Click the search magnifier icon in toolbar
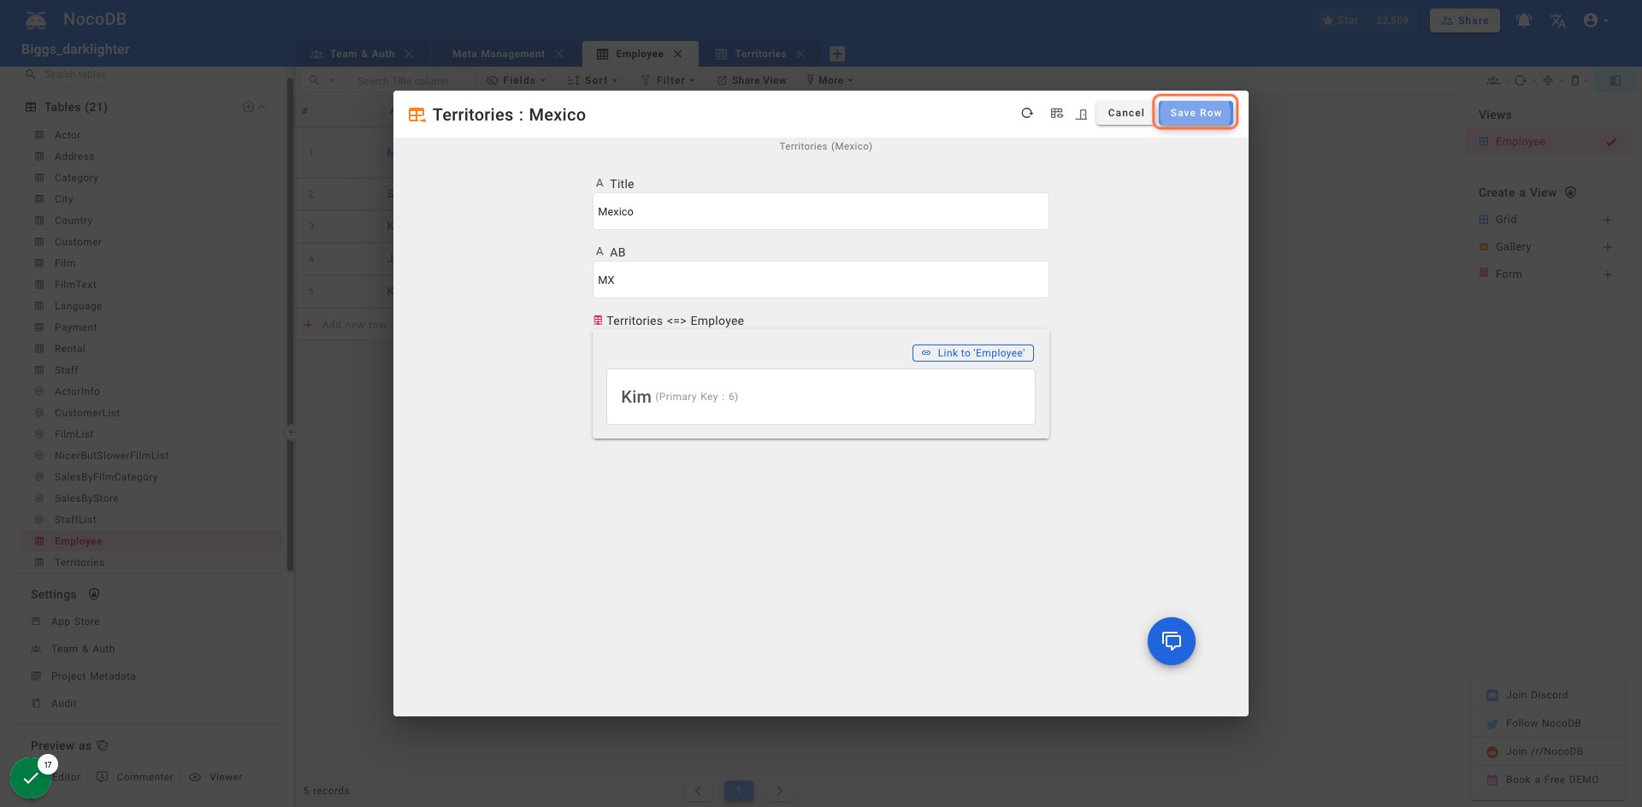The height and width of the screenshot is (807, 1642). click(314, 80)
